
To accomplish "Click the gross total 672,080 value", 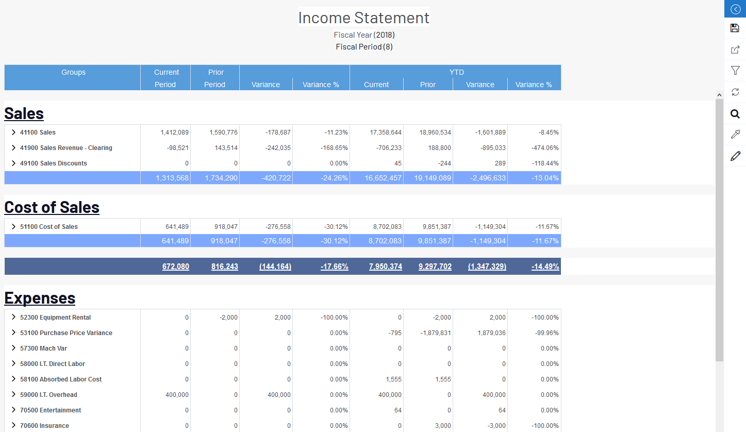I will click(175, 267).
